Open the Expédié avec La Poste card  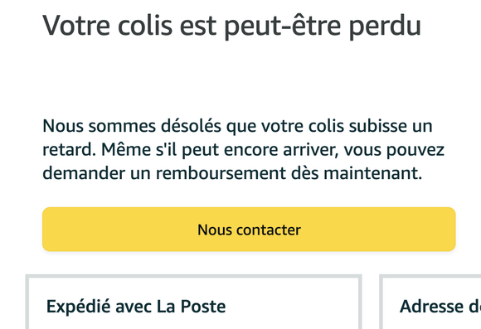tap(194, 302)
